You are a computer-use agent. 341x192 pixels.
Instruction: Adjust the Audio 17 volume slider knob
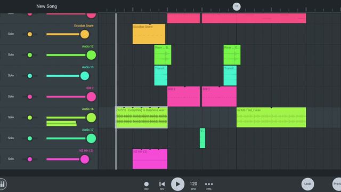pyautogui.click(x=91, y=139)
